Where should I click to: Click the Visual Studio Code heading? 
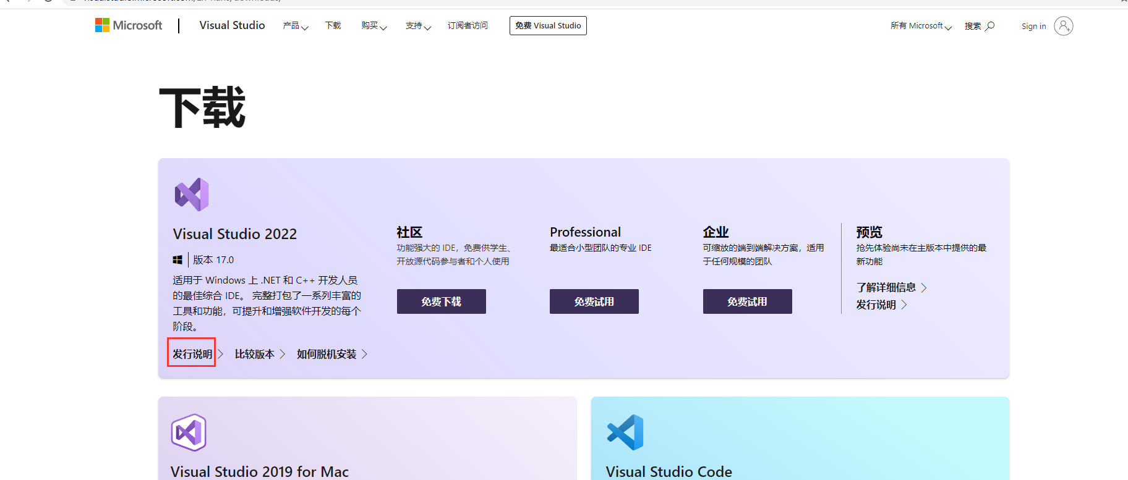click(x=669, y=471)
